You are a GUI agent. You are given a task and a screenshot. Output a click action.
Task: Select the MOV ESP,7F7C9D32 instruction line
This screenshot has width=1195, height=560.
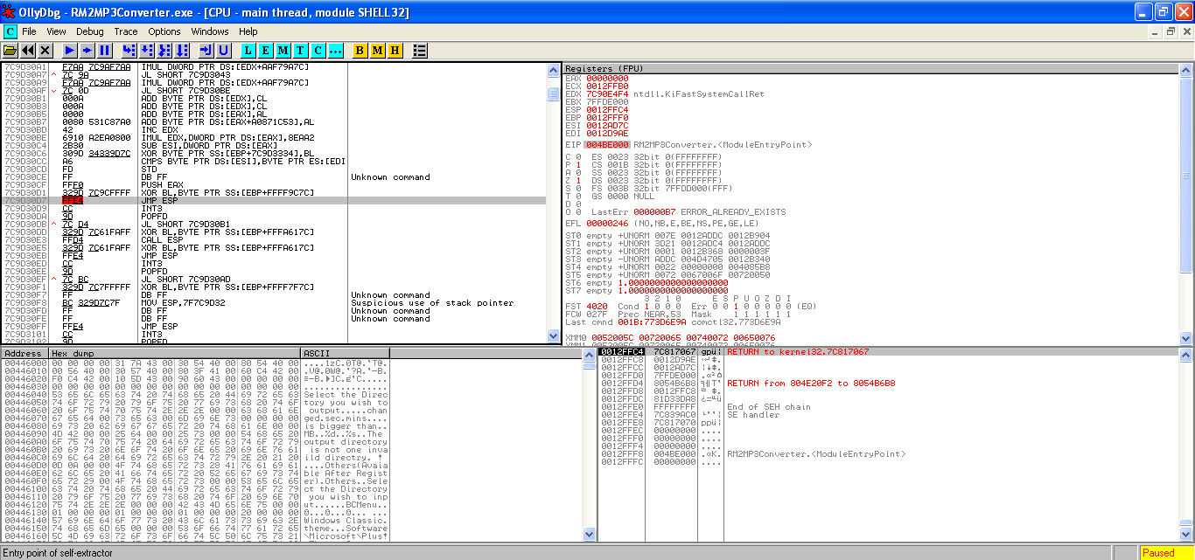274,303
